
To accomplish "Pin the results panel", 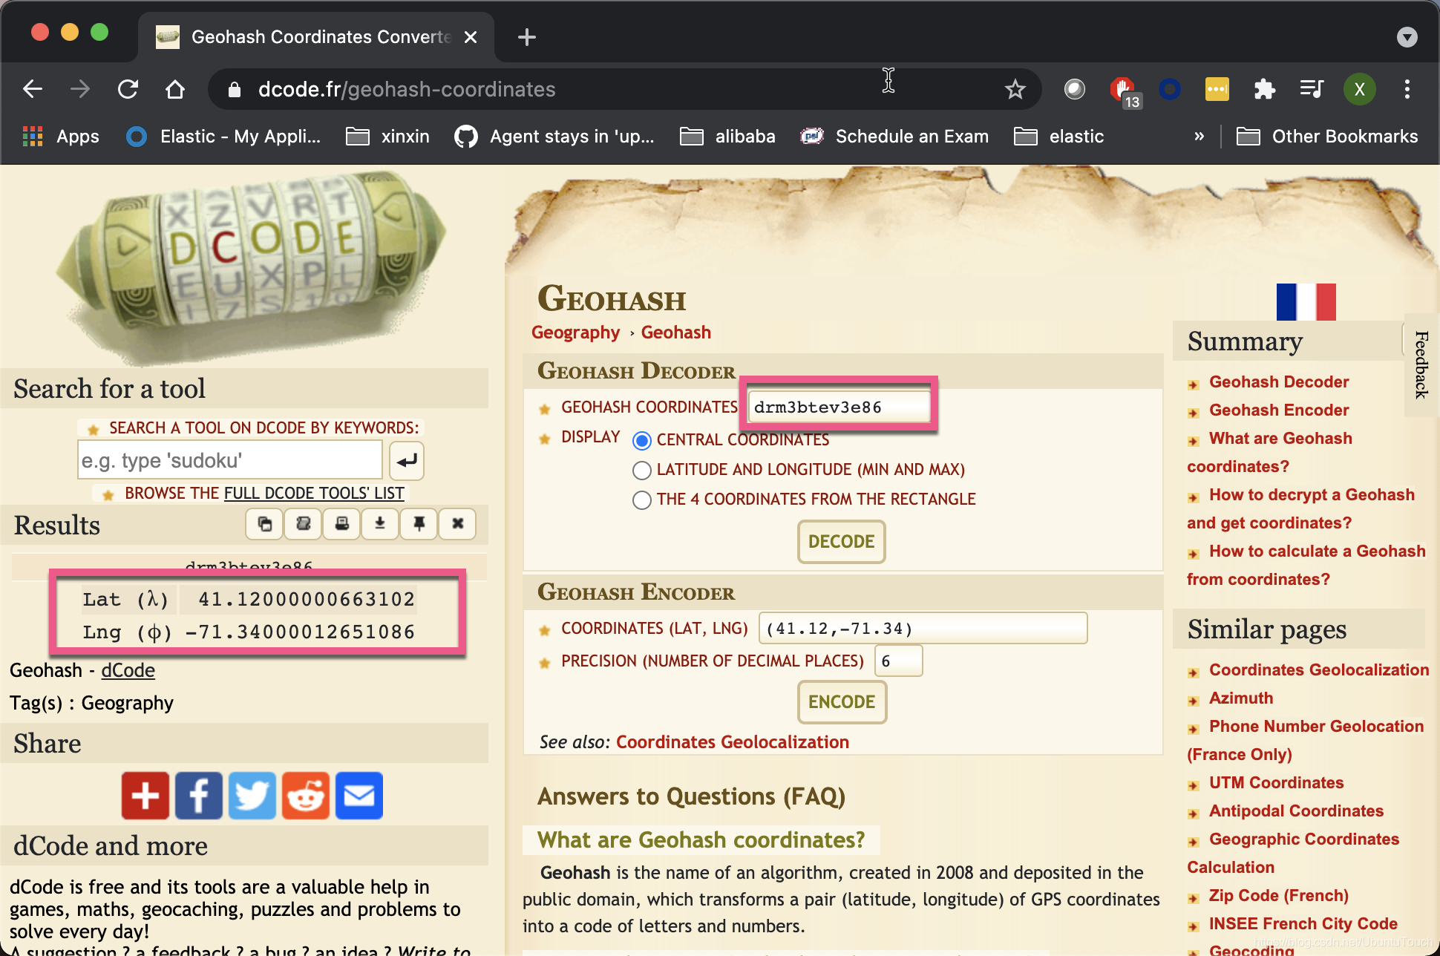I will tap(419, 525).
